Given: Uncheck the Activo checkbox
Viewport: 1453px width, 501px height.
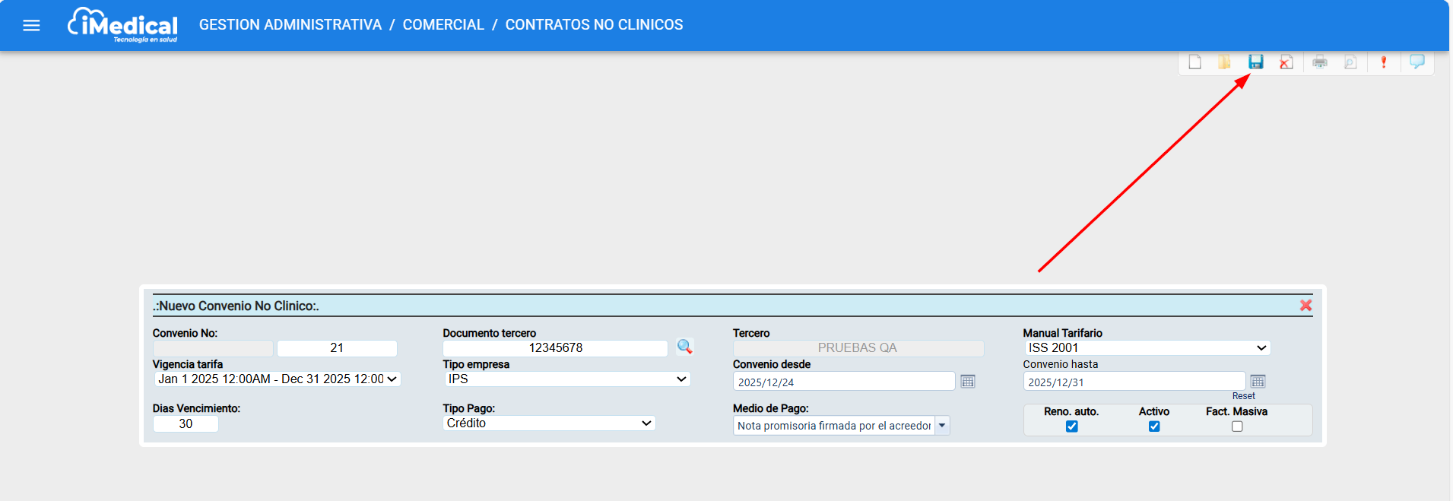Looking at the screenshot, I should tap(1154, 426).
